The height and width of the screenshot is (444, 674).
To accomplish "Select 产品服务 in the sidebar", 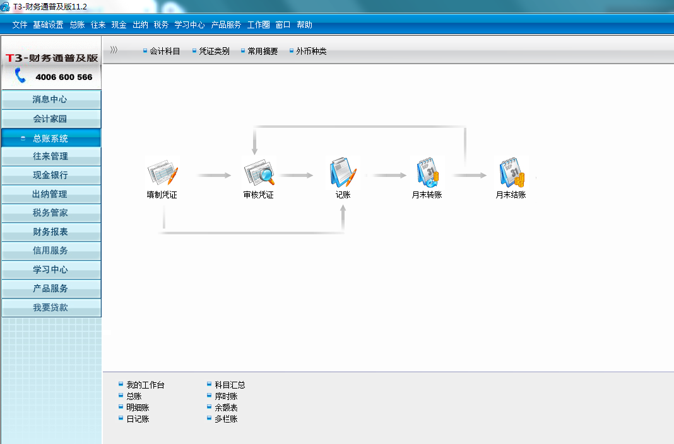I will coord(51,288).
